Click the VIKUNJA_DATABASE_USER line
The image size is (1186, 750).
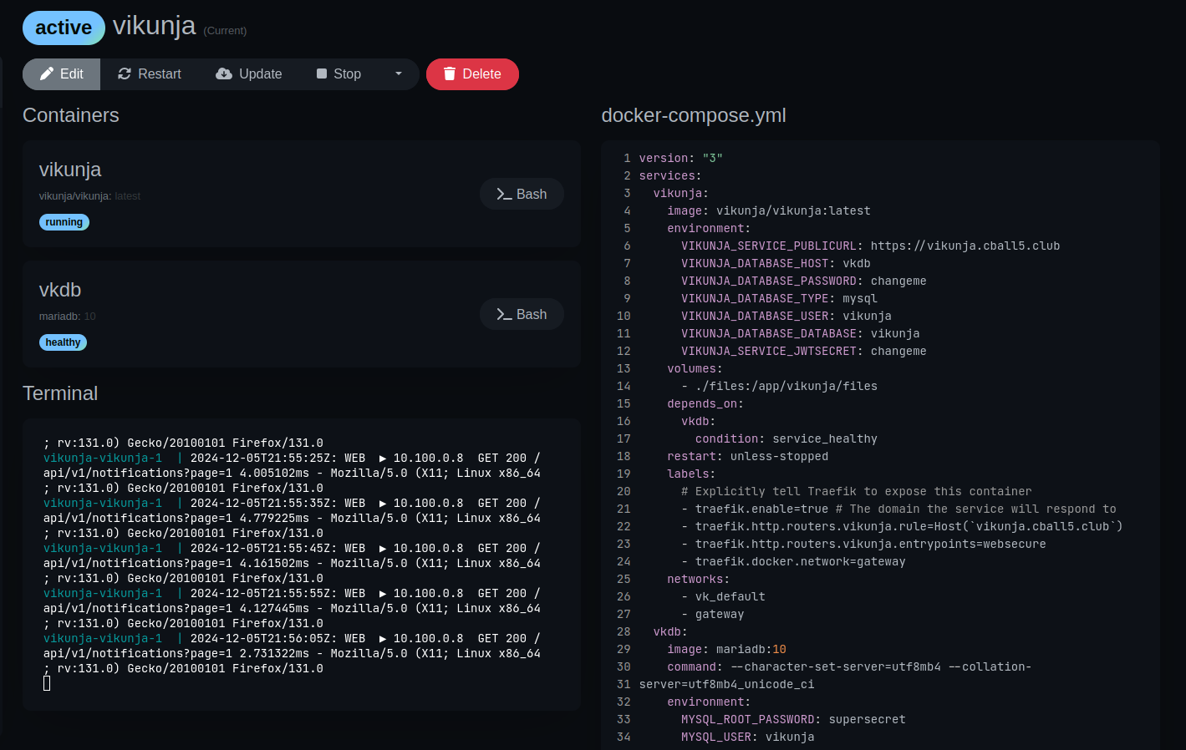pos(786,316)
